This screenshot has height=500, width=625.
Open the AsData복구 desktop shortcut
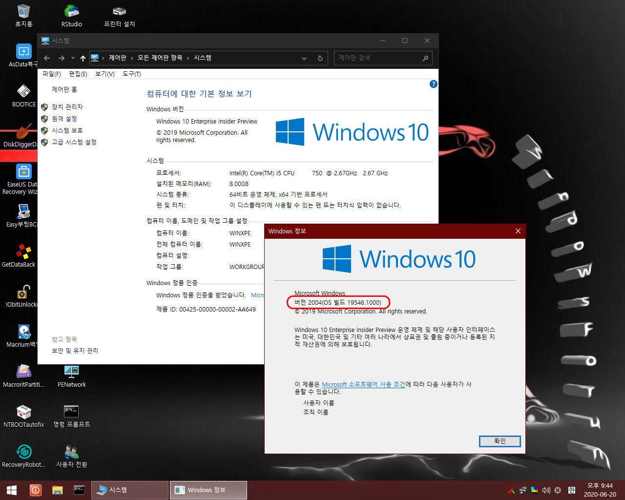(23, 56)
